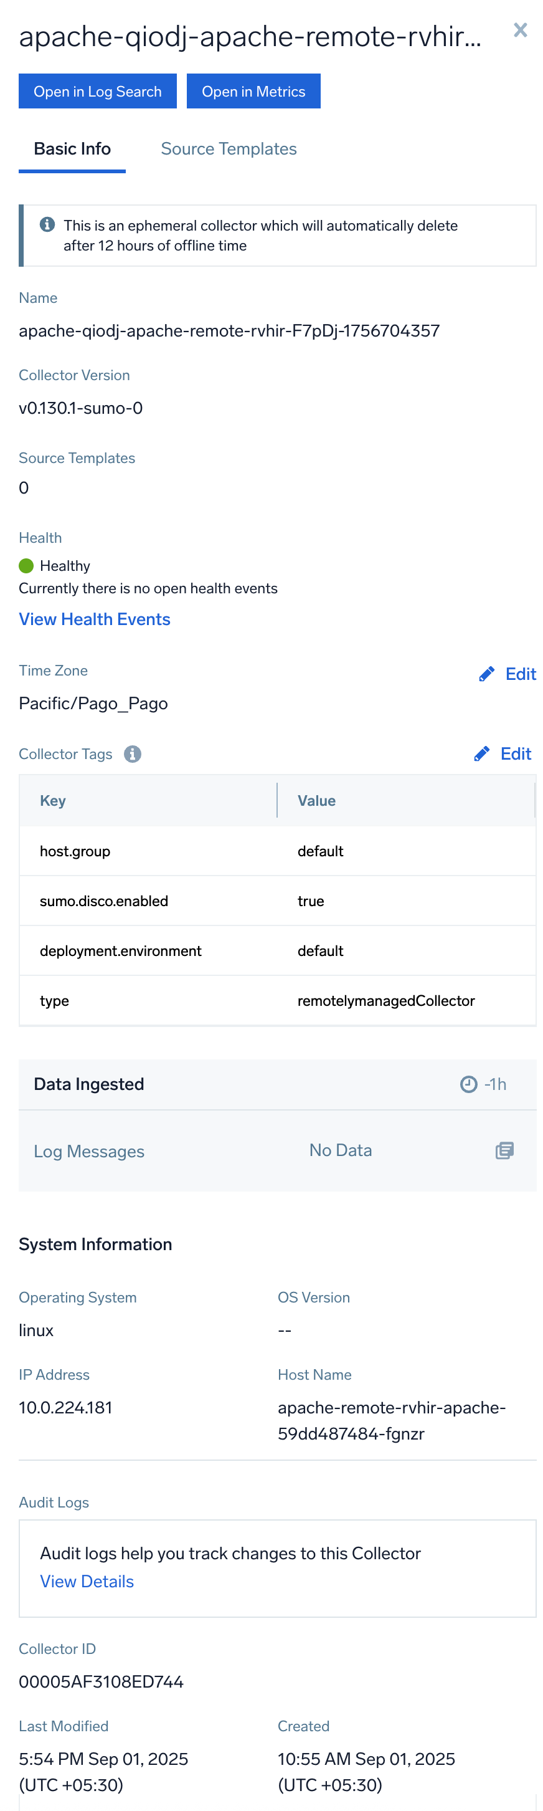Click the clock icon in Data Ingested header
The width and height of the screenshot is (543, 1811).
(468, 1084)
